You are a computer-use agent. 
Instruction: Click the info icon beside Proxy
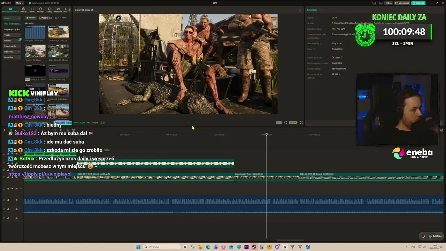click(x=315, y=49)
